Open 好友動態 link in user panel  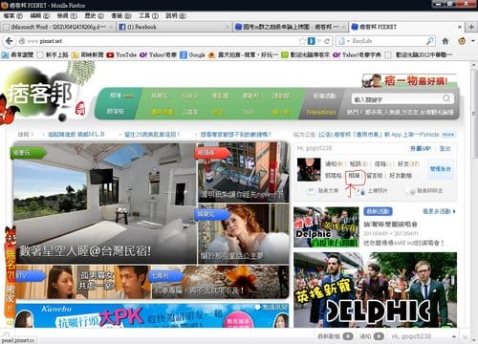click(401, 176)
